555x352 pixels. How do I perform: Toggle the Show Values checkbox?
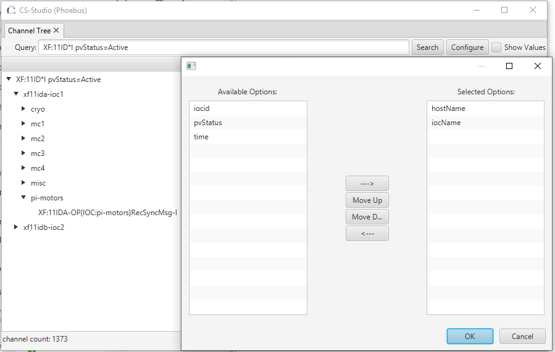(496, 47)
